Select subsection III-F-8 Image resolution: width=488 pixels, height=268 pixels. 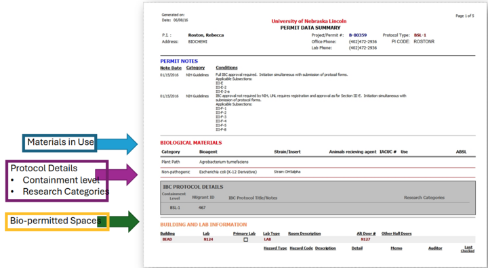click(x=221, y=130)
